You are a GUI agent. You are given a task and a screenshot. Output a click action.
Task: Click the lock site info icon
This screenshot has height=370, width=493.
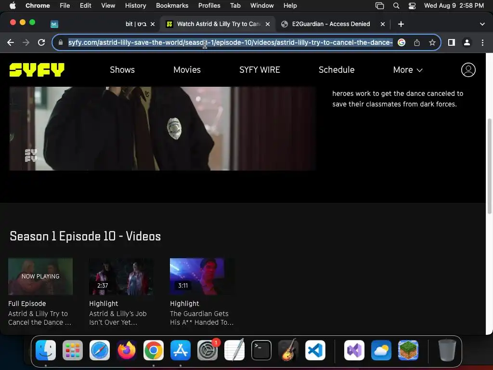pyautogui.click(x=60, y=42)
